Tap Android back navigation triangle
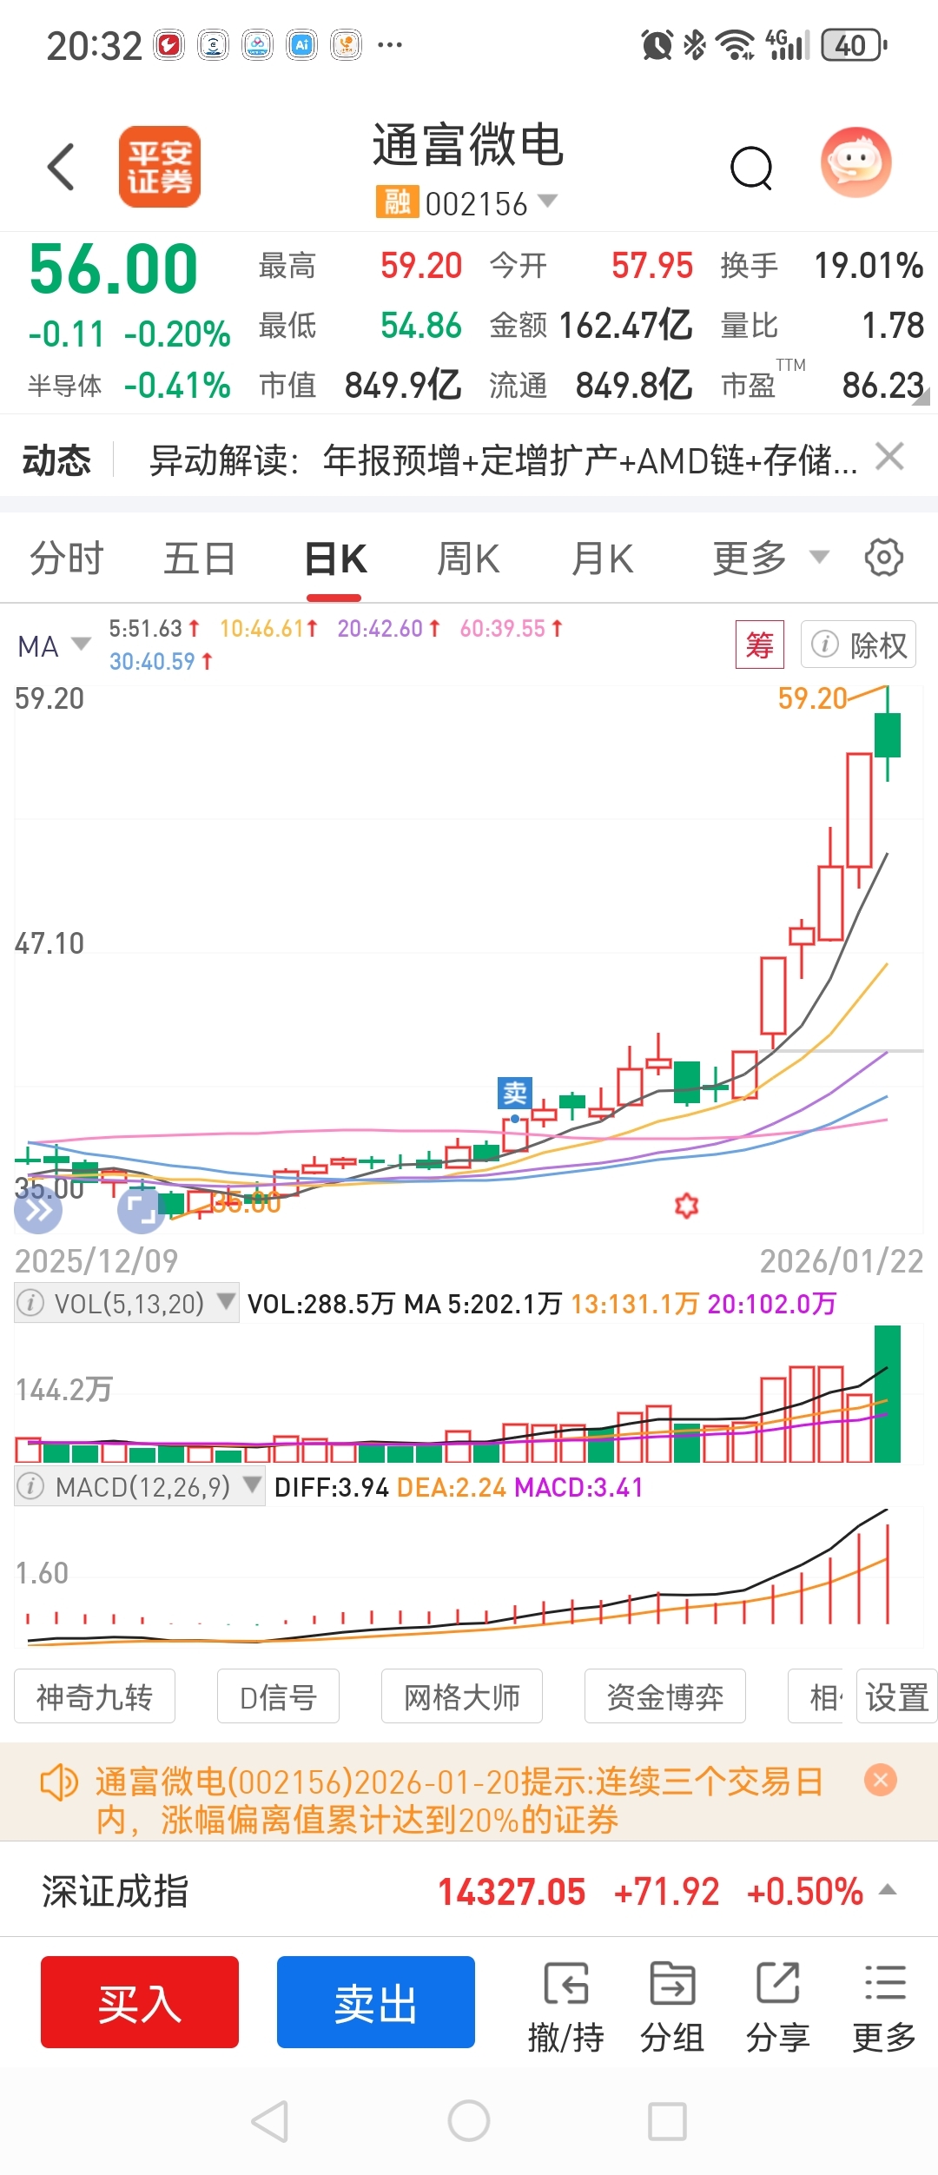The width and height of the screenshot is (938, 2175). pyautogui.click(x=270, y=2122)
